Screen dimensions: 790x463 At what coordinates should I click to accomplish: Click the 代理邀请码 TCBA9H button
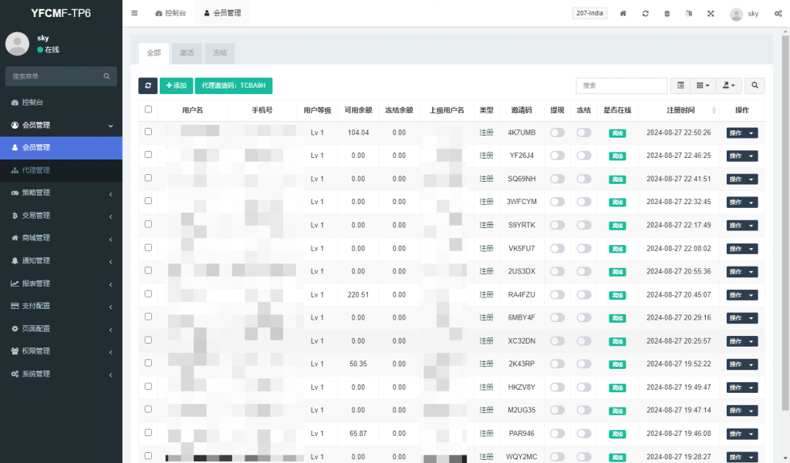234,86
